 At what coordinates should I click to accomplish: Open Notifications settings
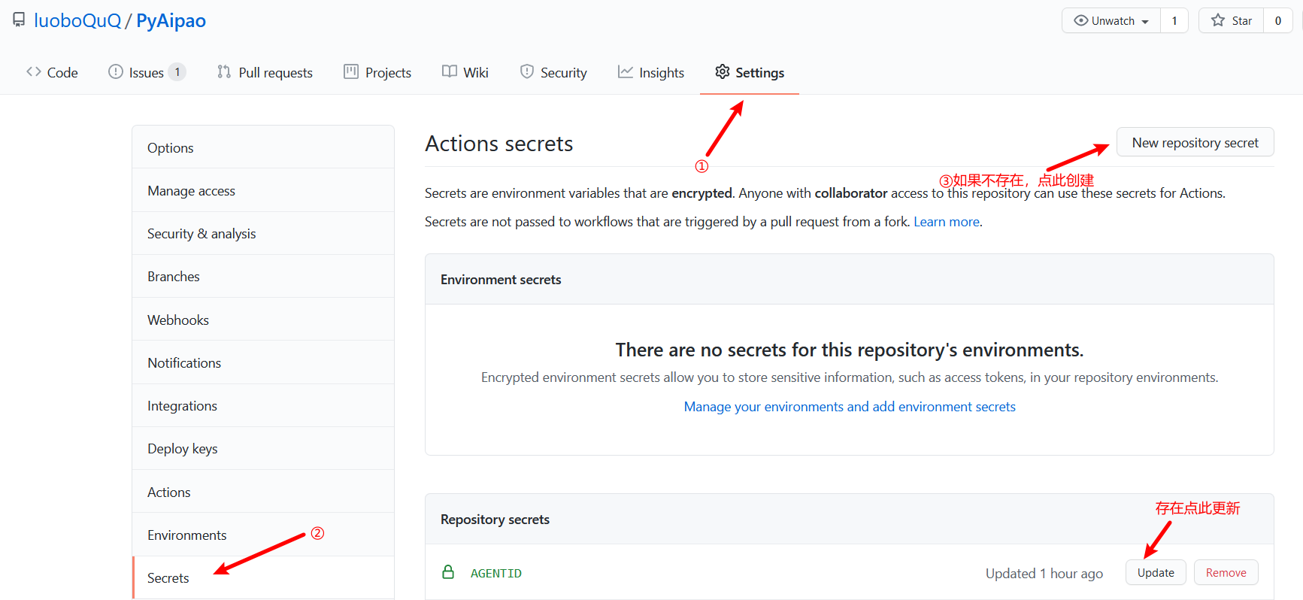coord(263,362)
